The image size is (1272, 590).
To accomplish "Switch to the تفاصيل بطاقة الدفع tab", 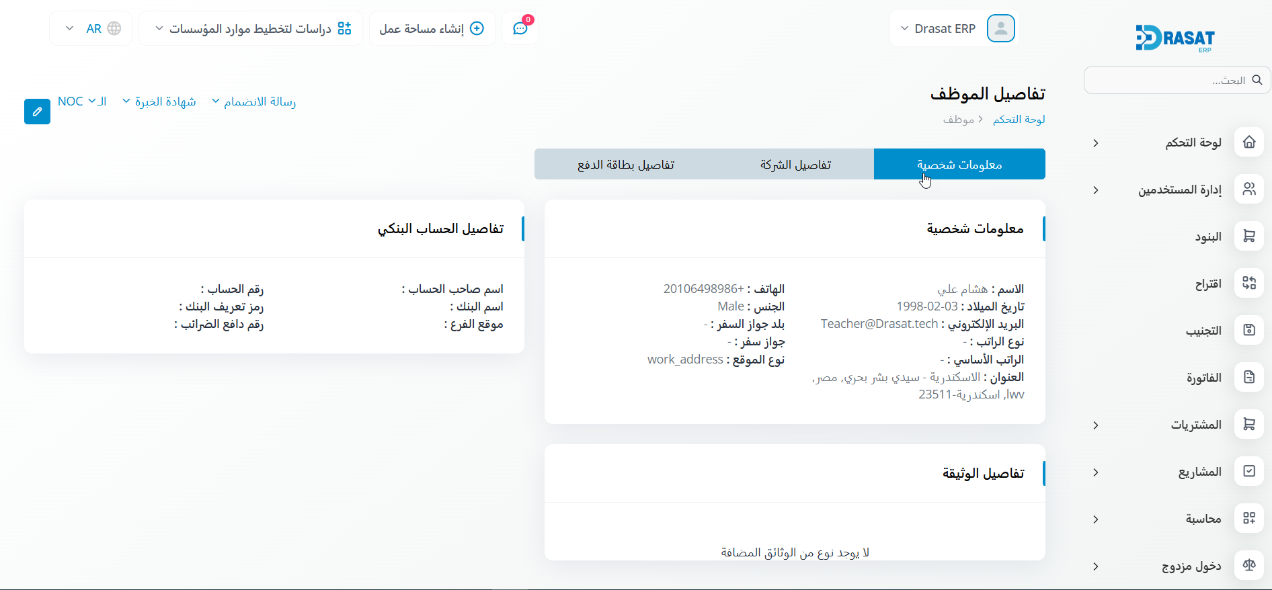I will (x=625, y=165).
